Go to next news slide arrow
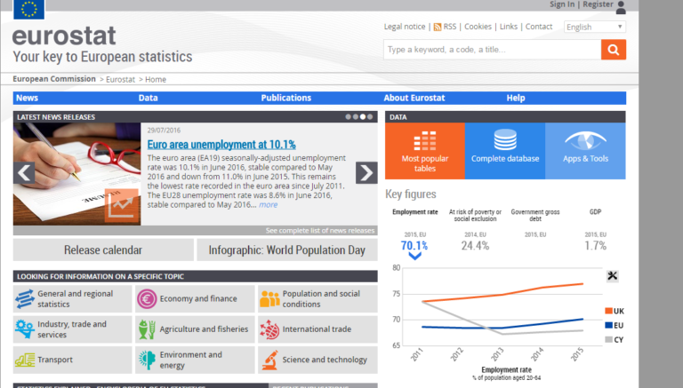The height and width of the screenshot is (388, 683). 366,172
